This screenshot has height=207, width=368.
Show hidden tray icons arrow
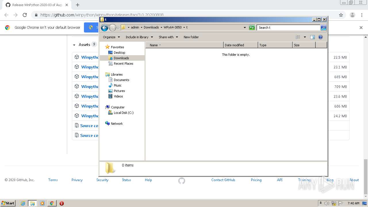[x=321, y=203]
